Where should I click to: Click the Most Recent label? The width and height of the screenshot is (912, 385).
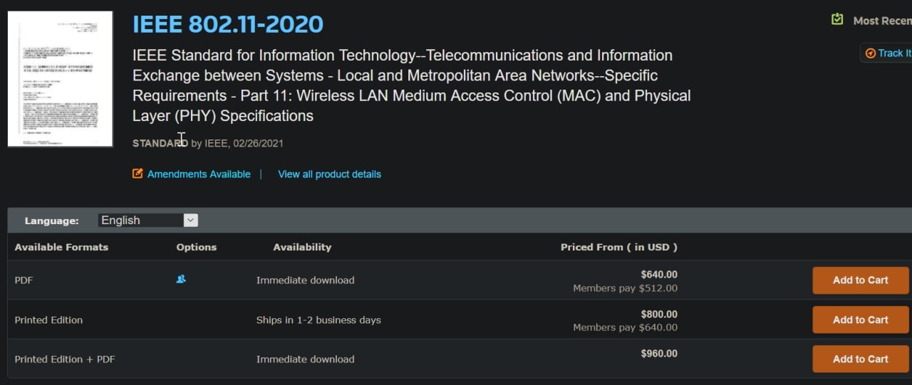[882, 21]
